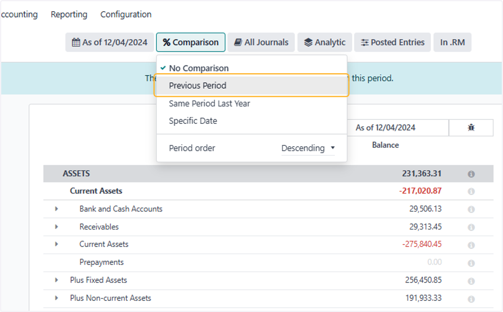503x312 pixels.
Task: Click the Prepayments 0.00 value
Action: pyautogui.click(x=435, y=262)
